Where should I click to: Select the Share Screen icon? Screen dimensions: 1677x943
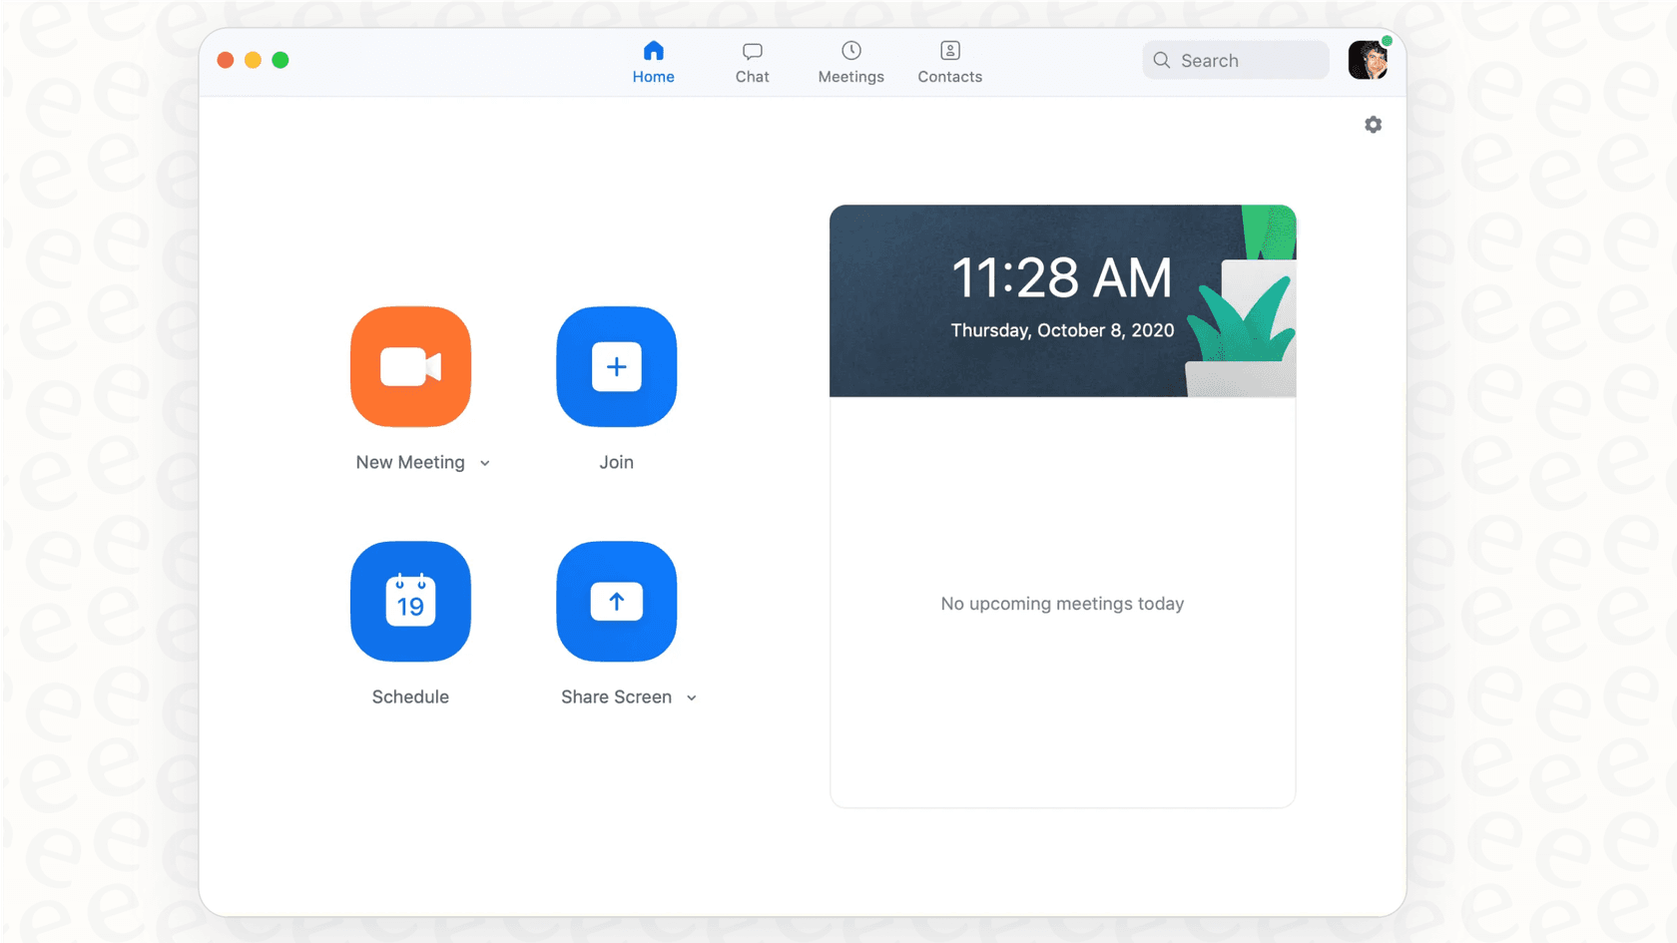click(x=616, y=601)
